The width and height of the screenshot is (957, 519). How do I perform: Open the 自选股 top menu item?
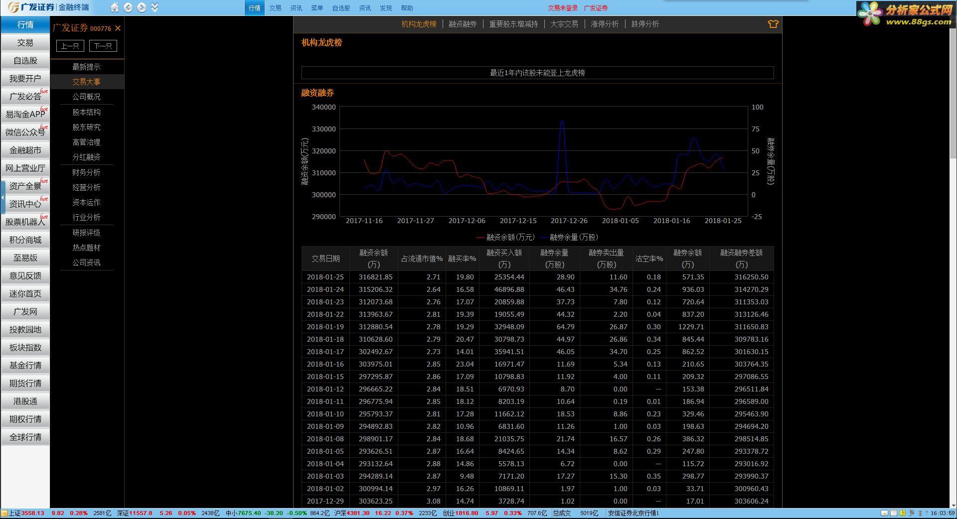click(341, 8)
